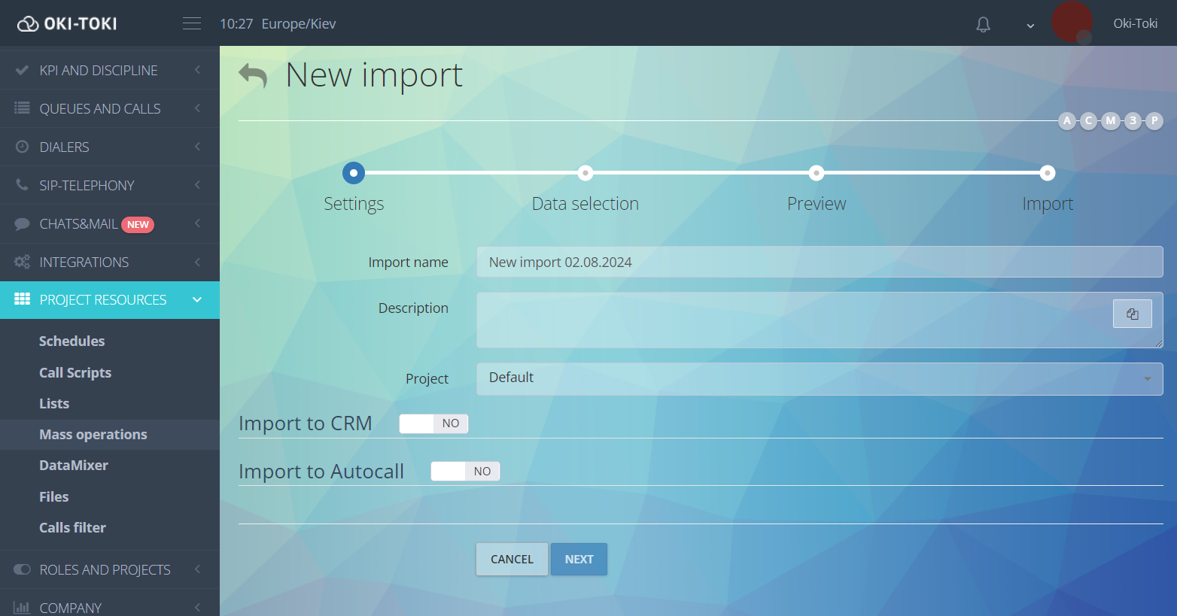The image size is (1177, 616).
Task: Enable the Import to CRM toggle
Action: [x=433, y=423]
